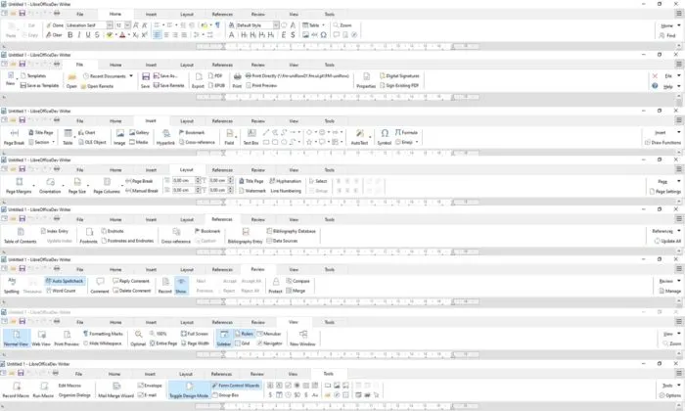Apply Strikethrough in the Home ribbon
The height and width of the screenshot is (411, 685).
click(97, 35)
